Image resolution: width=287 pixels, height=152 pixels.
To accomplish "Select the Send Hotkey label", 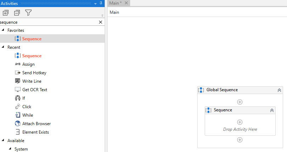I will click(34, 73).
